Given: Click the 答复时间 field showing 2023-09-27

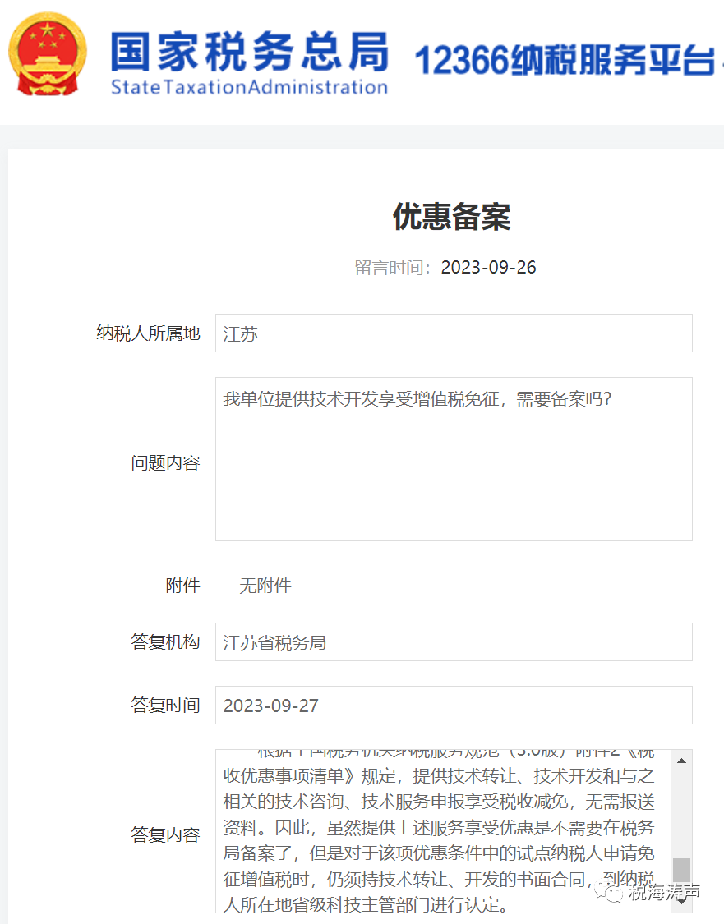Looking at the screenshot, I should (453, 706).
